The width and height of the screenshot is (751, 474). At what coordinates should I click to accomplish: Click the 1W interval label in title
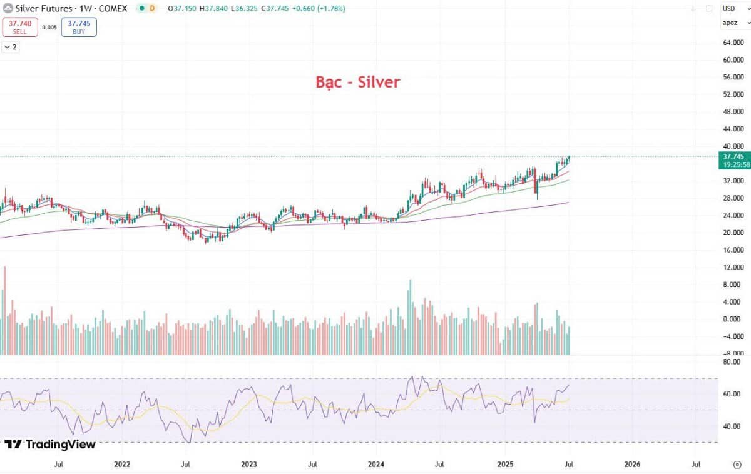click(84, 9)
